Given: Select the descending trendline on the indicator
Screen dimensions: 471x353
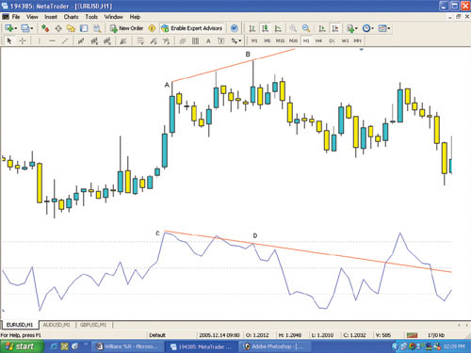Looking at the screenshot, I should pos(308,251).
